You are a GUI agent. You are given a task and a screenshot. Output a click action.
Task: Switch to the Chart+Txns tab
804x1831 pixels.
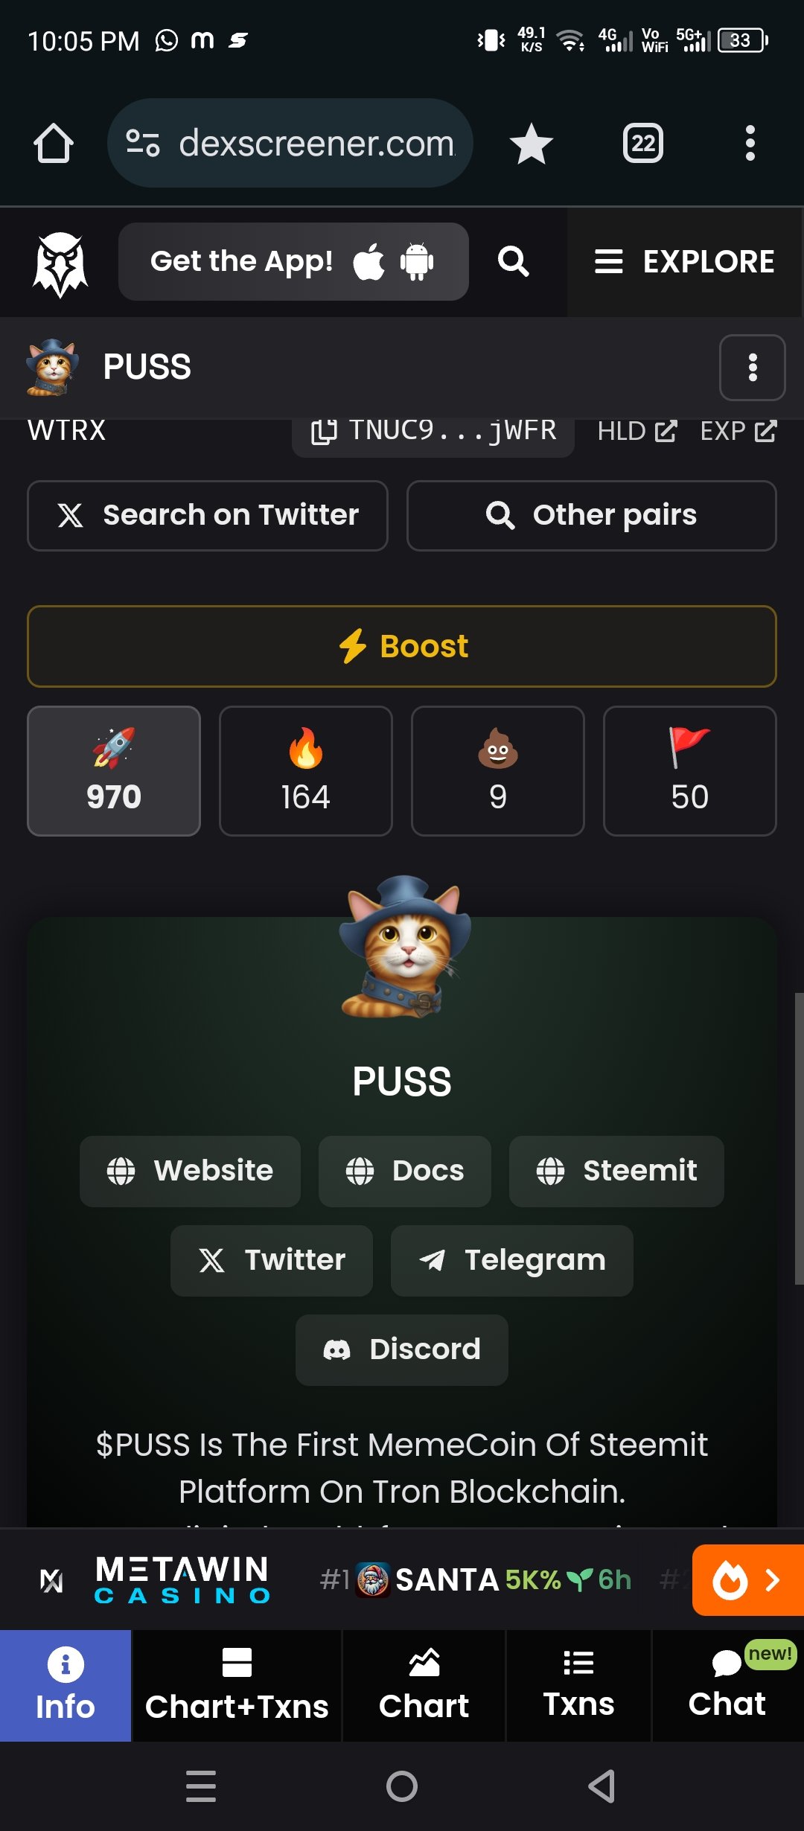click(x=237, y=1686)
